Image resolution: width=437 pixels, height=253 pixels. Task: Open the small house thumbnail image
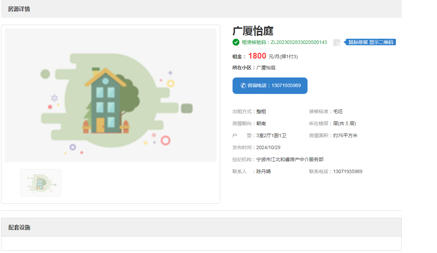(41, 183)
